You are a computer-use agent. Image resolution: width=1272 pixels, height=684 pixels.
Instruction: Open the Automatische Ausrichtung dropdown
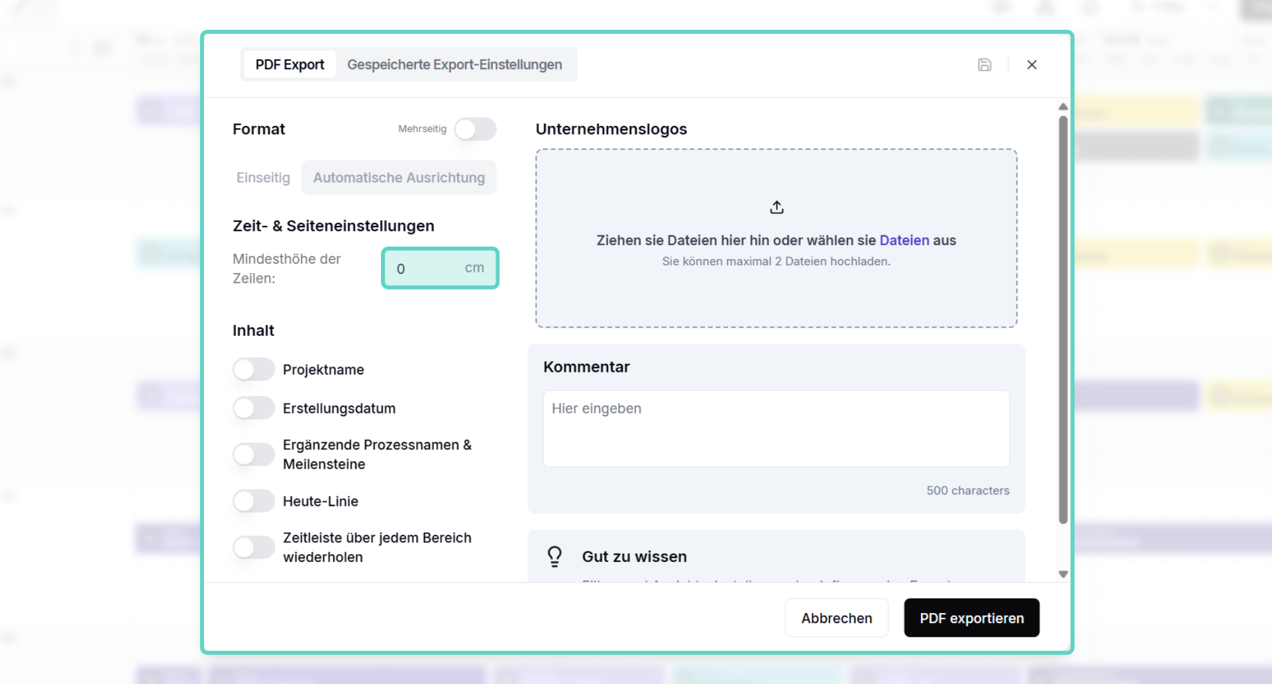399,178
